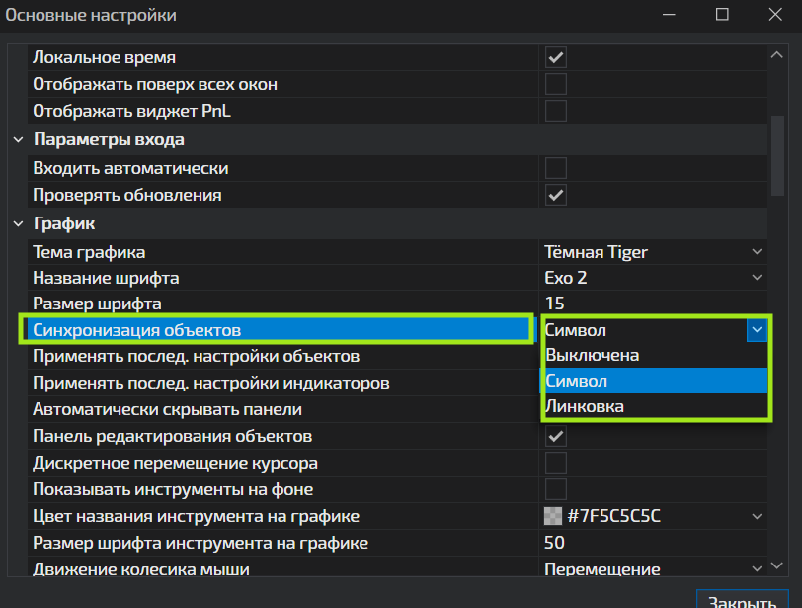This screenshot has width=802, height=608.
Task: Toggle the Локальное время checkbox
Action: [556, 57]
